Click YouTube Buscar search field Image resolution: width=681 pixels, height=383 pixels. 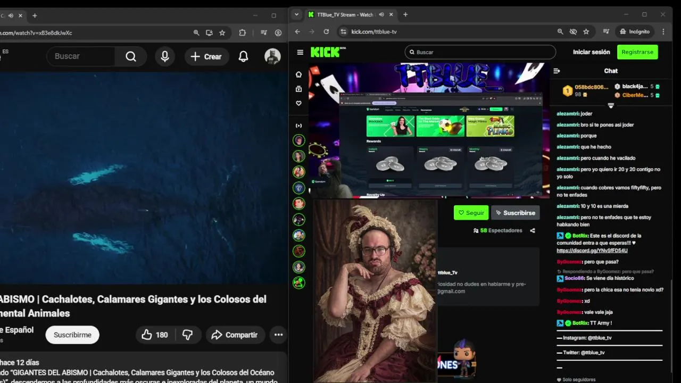(x=81, y=56)
